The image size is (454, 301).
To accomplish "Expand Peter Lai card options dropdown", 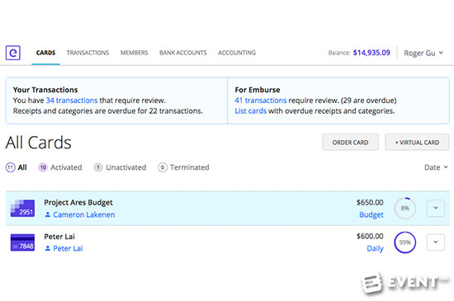I will [x=436, y=242].
